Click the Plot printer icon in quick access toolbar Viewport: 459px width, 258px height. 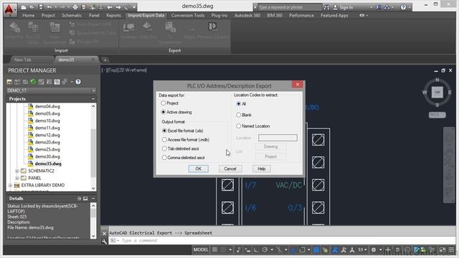[x=75, y=7]
